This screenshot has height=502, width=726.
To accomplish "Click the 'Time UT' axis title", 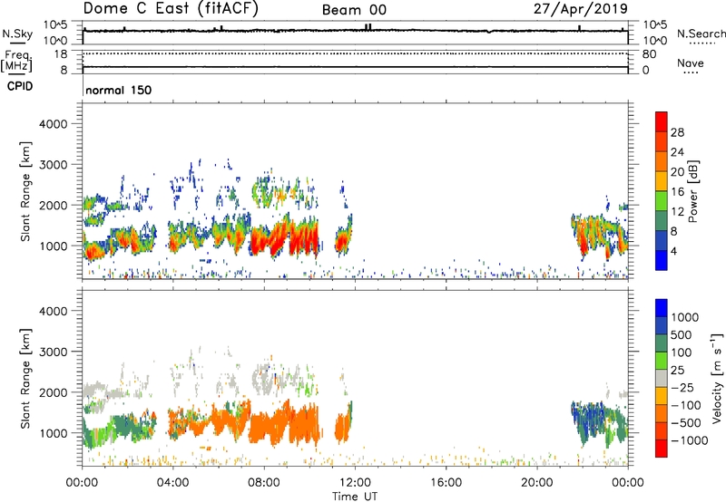I will 355,497.
